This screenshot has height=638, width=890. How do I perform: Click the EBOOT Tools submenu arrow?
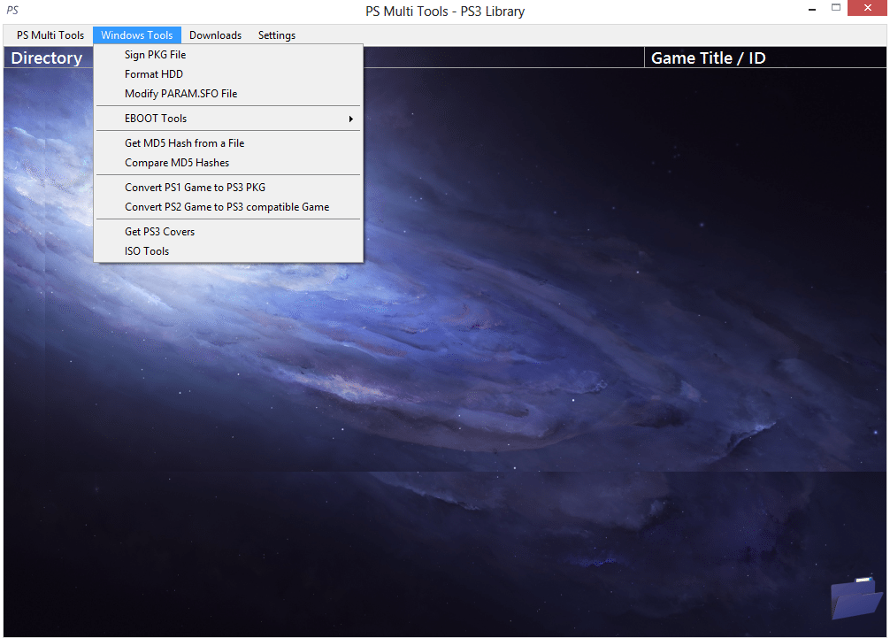(x=351, y=119)
